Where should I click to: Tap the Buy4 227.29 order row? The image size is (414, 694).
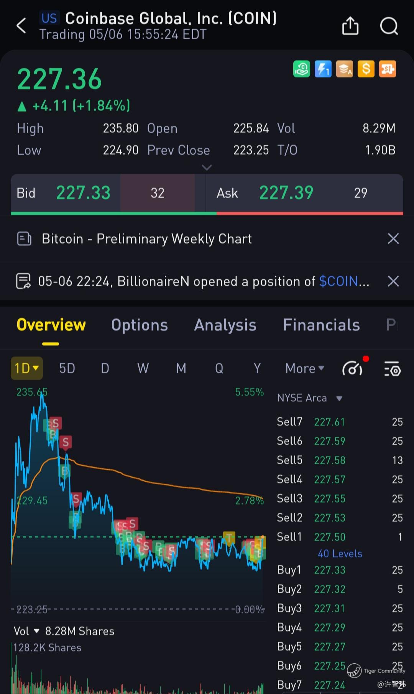point(340,628)
